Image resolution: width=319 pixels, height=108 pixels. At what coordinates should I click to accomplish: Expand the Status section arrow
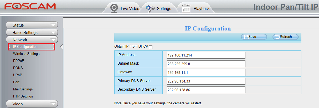[x=54, y=25]
